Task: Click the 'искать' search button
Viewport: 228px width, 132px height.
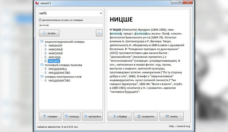Action: [x=49, y=33]
